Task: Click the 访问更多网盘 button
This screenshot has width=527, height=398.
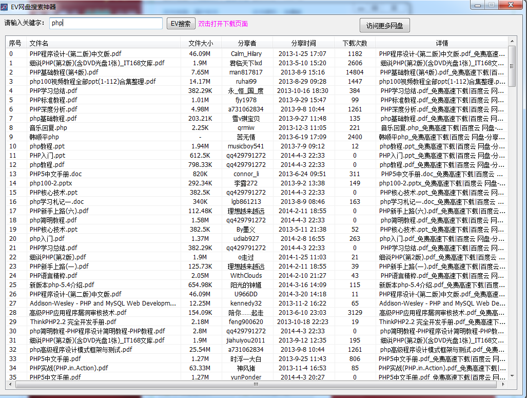Action: [384, 25]
